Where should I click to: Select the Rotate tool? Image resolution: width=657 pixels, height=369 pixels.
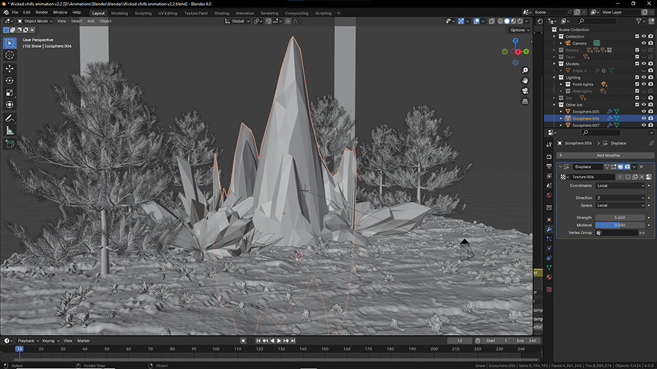(10, 80)
